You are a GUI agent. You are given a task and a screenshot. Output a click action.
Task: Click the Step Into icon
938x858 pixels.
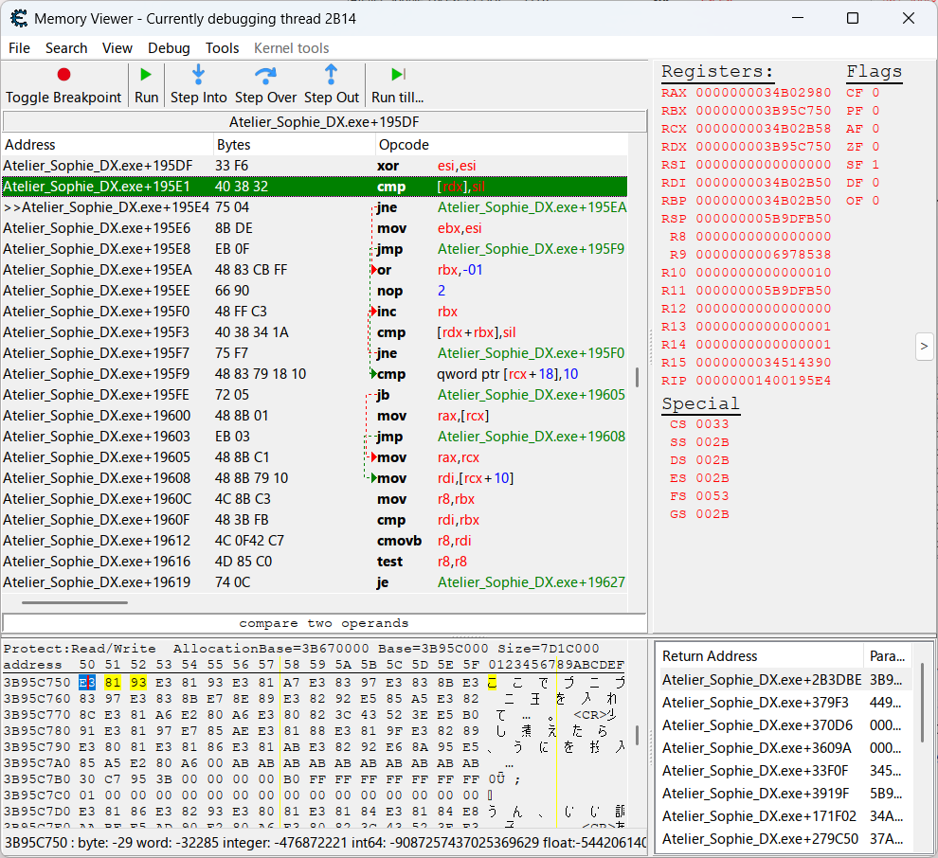point(198,75)
